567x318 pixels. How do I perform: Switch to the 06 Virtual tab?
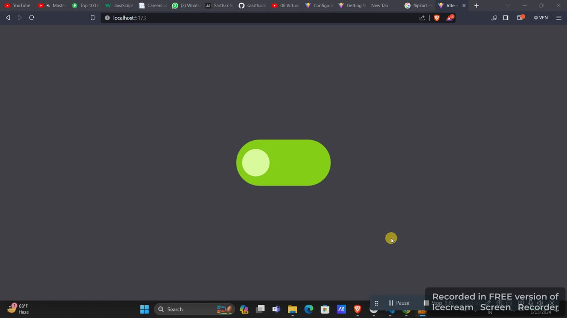click(x=286, y=5)
